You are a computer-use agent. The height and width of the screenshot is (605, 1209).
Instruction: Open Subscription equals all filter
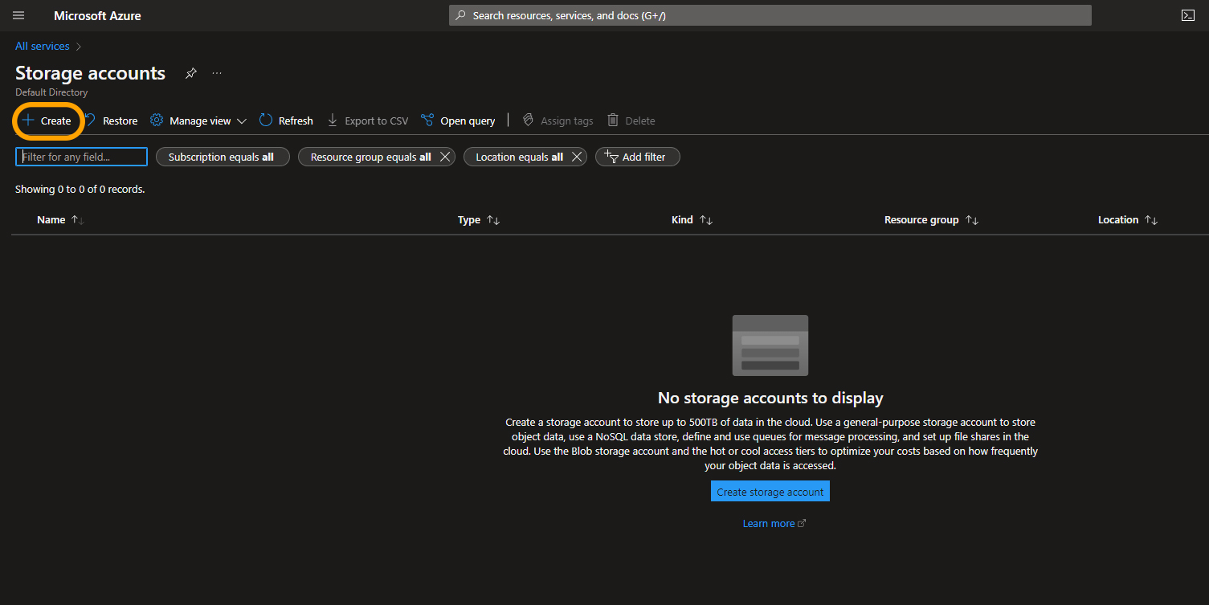coord(221,157)
